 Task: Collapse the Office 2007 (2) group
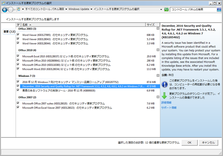pyautogui.click(x=158, y=97)
